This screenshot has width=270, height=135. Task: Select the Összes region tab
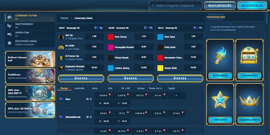[64, 88]
